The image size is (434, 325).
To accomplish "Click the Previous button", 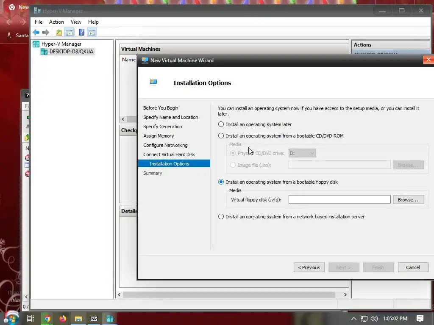I will [x=309, y=267].
